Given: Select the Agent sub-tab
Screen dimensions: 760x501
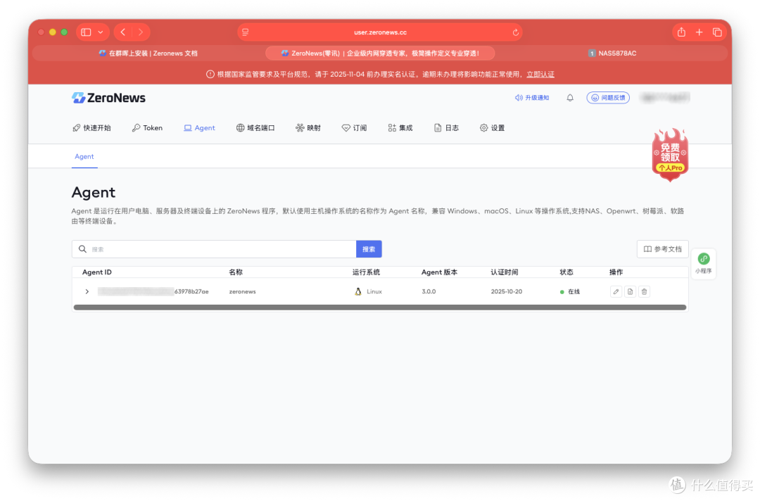Looking at the screenshot, I should (84, 156).
